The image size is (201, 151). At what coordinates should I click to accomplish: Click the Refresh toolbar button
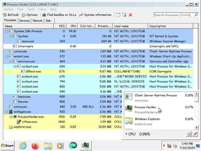click(x=11, y=15)
